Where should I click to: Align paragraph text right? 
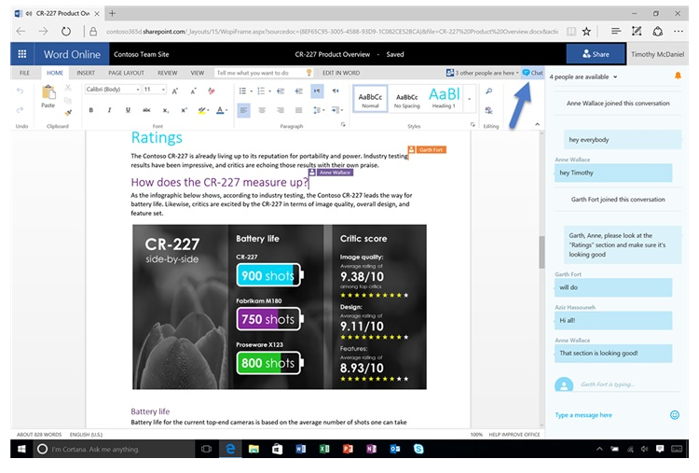(281, 110)
